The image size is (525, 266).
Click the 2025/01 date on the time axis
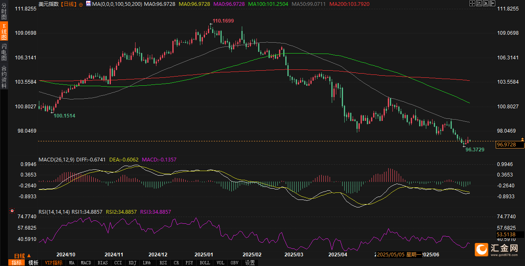[204, 254]
